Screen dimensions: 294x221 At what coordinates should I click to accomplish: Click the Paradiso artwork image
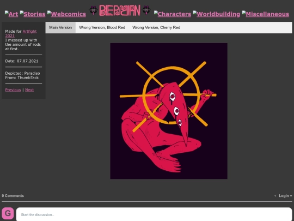(x=169, y=111)
